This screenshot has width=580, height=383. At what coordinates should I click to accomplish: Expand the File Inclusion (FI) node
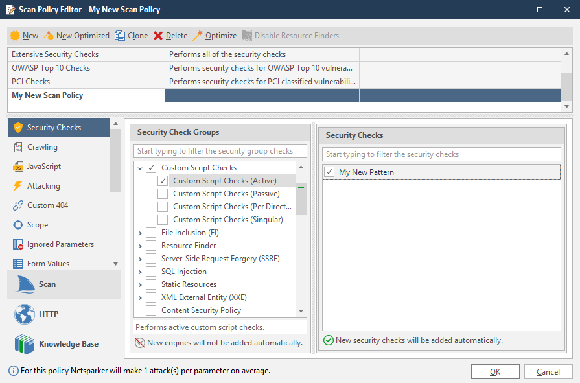[140, 233]
